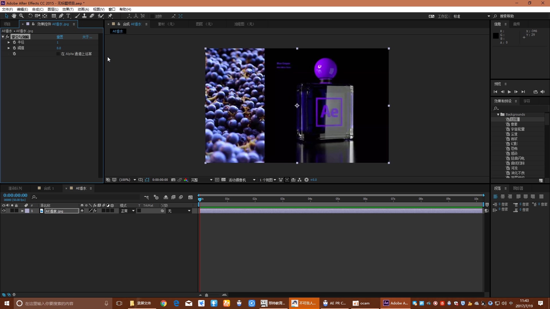The image size is (550, 309).
Task: Select the Zoom magnifier tool
Action: tap(21, 16)
